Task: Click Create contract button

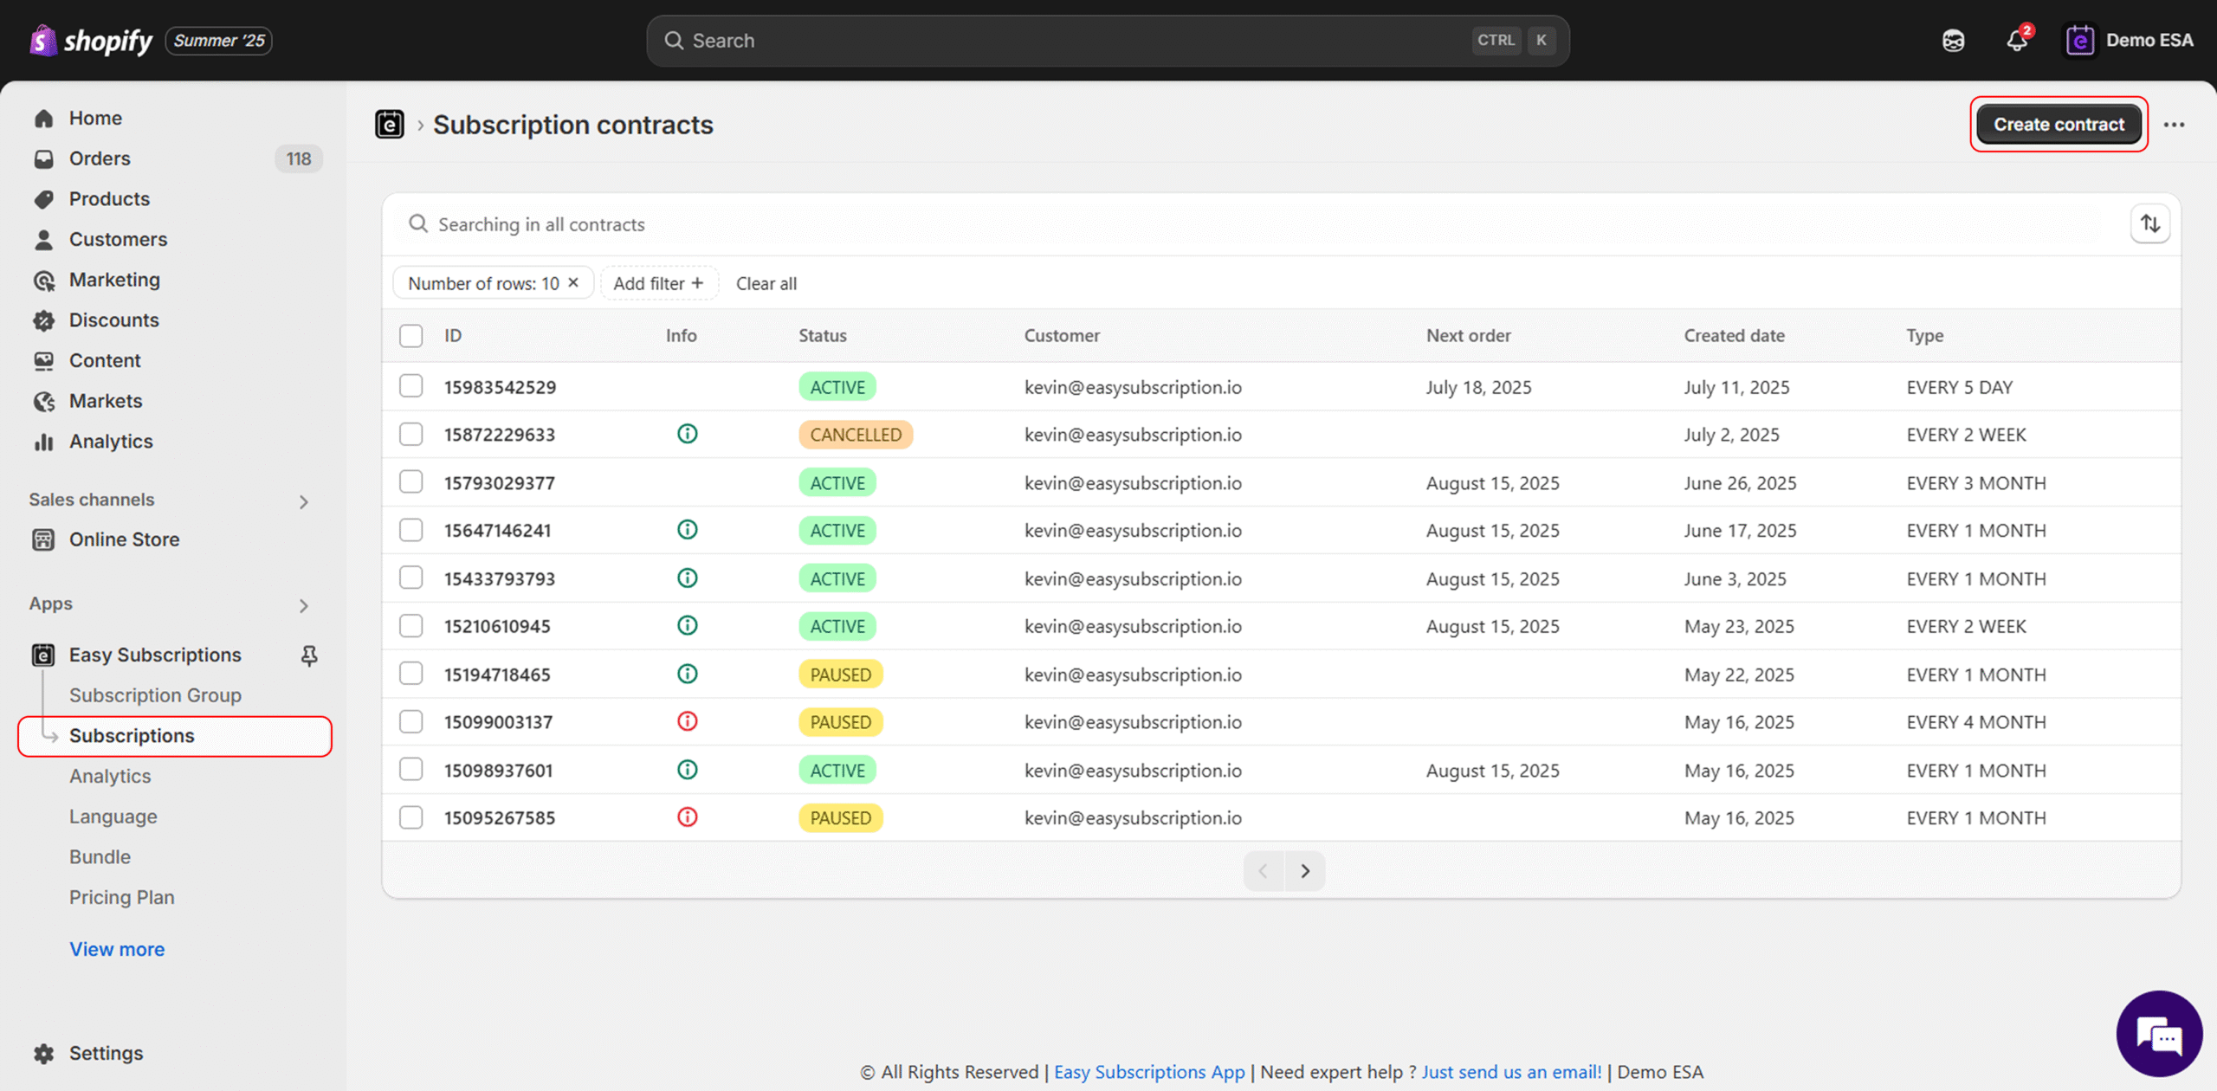Action: click(2059, 125)
